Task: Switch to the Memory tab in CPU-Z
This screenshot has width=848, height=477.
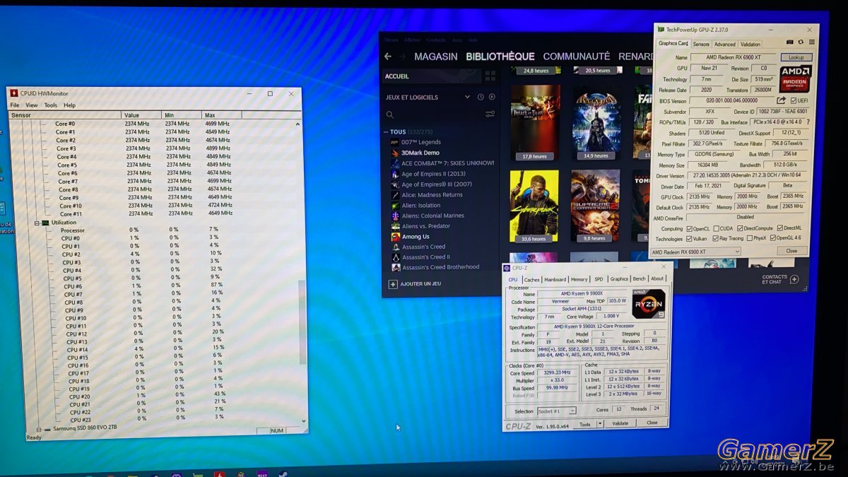Action: (x=579, y=279)
